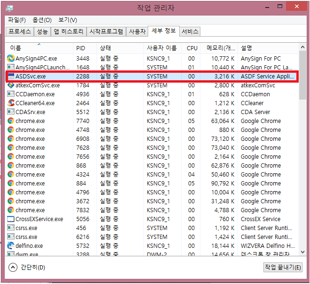Viewport: 310px width, 284px height.
Task: Switch to the 앱 히스토리 tab
Action: coord(69,31)
